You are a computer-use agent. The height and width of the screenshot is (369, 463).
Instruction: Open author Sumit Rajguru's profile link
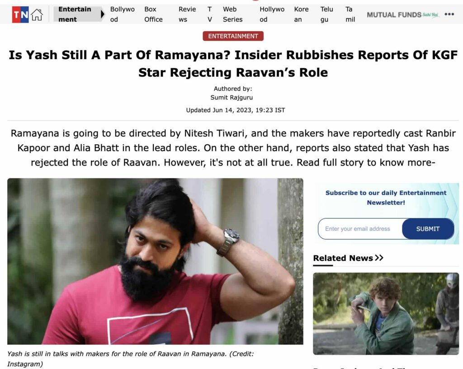[x=231, y=97]
